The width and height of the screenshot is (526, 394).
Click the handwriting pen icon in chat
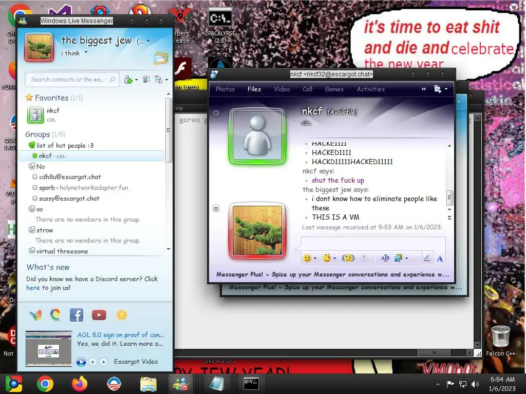427,258
